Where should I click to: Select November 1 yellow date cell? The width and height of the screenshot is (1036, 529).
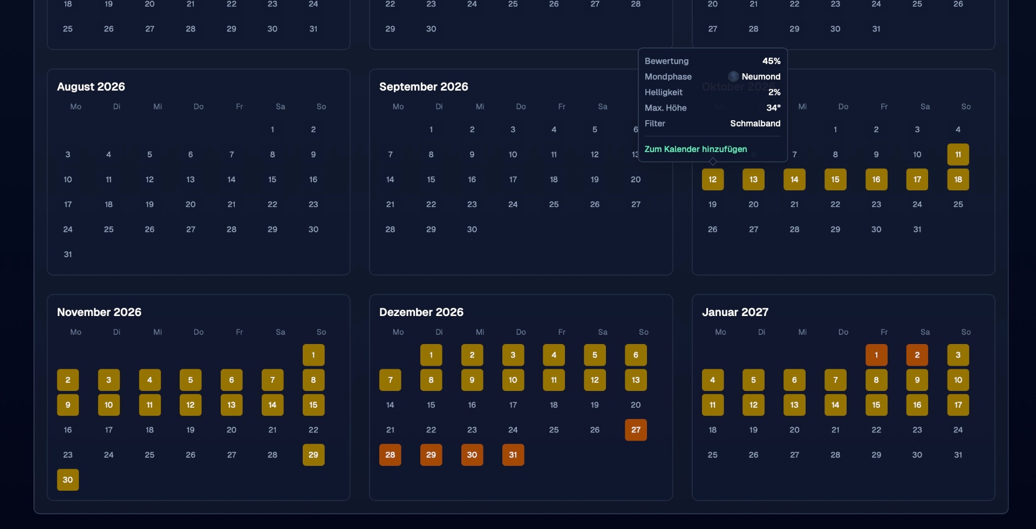(313, 355)
